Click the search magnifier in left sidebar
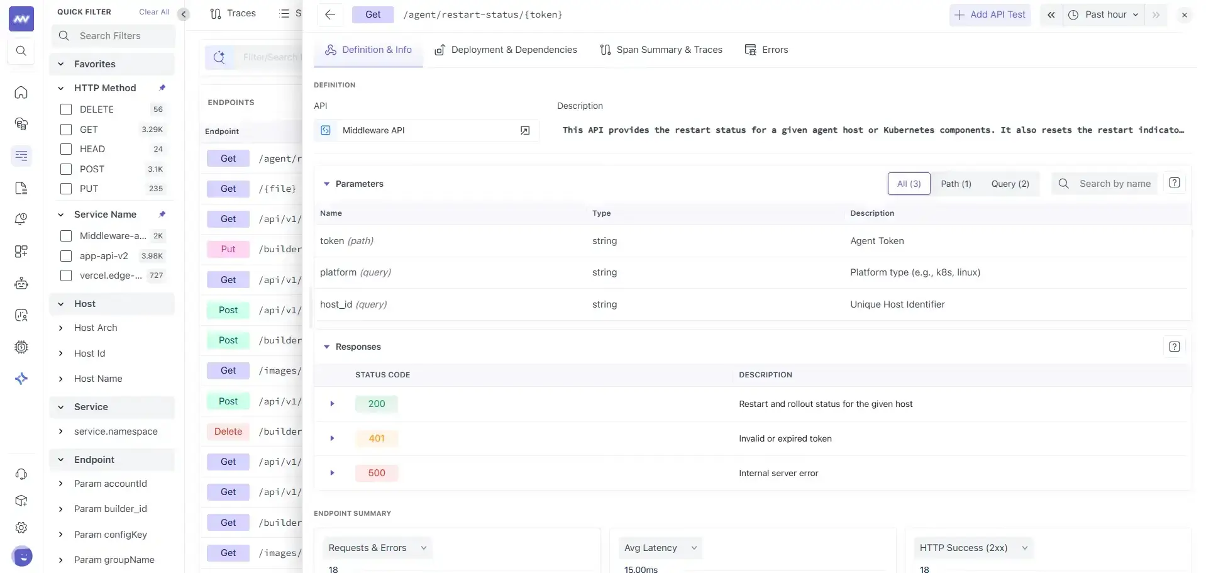The width and height of the screenshot is (1206, 573). [x=21, y=51]
